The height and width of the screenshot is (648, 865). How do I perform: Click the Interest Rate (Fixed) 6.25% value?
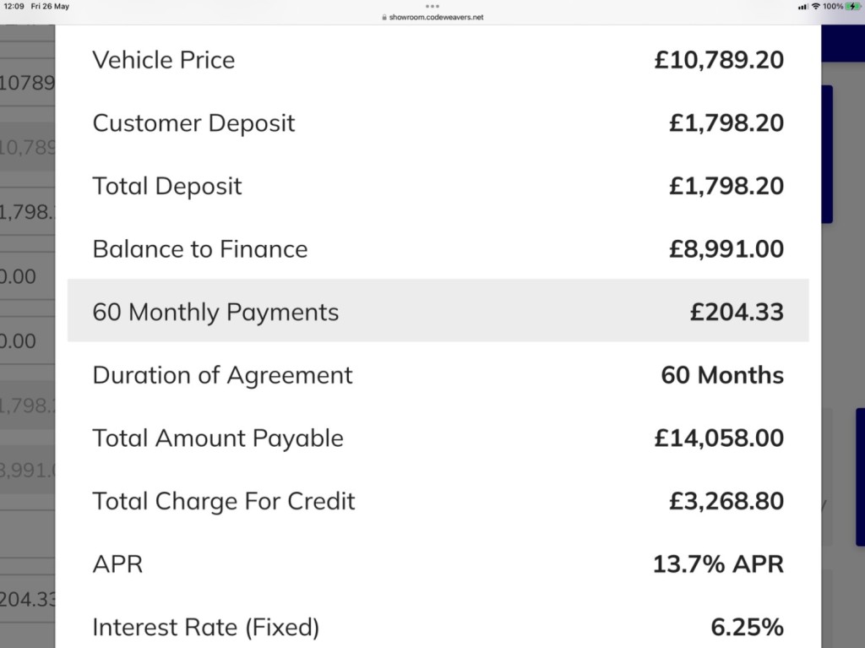coord(747,627)
